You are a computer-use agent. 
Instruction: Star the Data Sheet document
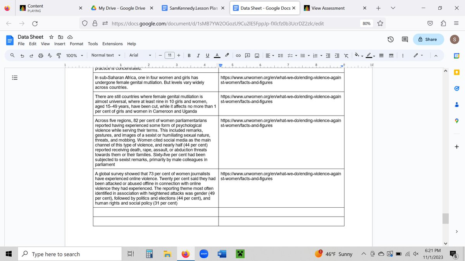pyautogui.click(x=51, y=37)
